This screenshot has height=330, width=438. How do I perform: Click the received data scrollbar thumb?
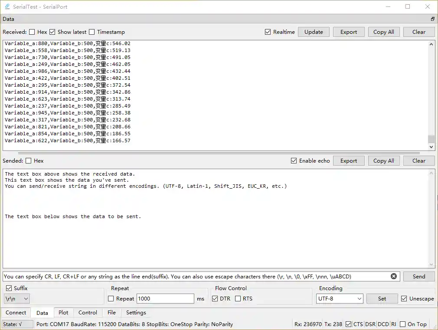431,139
